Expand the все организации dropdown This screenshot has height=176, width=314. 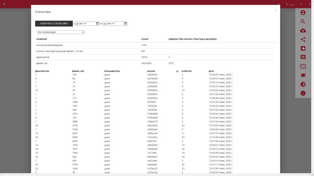click(61, 32)
